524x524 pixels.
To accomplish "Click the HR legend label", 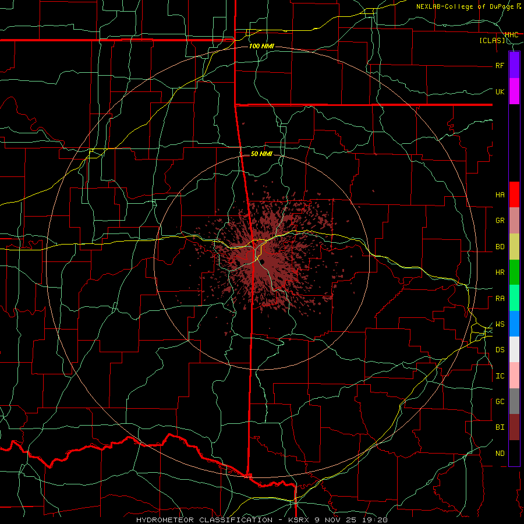I will point(500,272).
